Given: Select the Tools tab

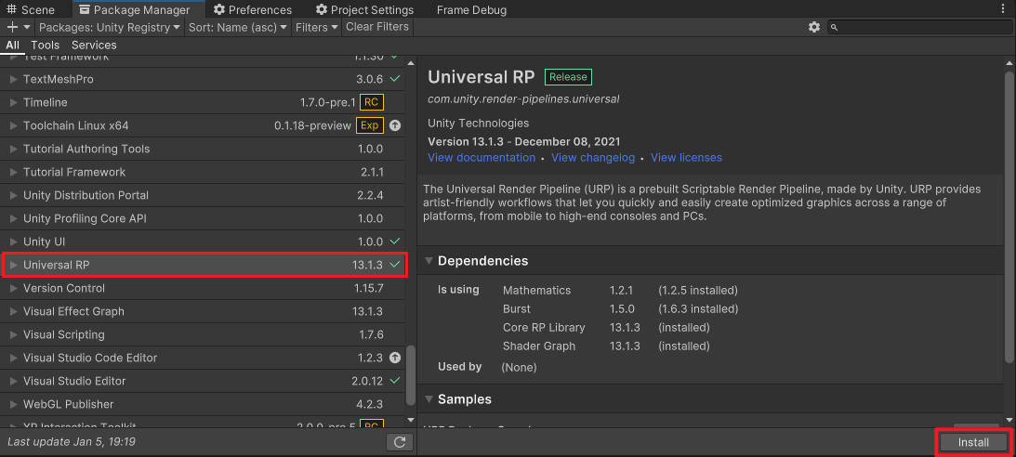Looking at the screenshot, I should point(46,45).
